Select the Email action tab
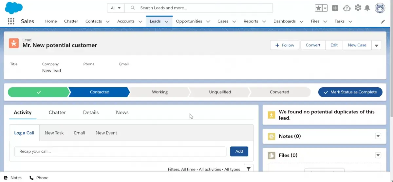 pos(80,133)
